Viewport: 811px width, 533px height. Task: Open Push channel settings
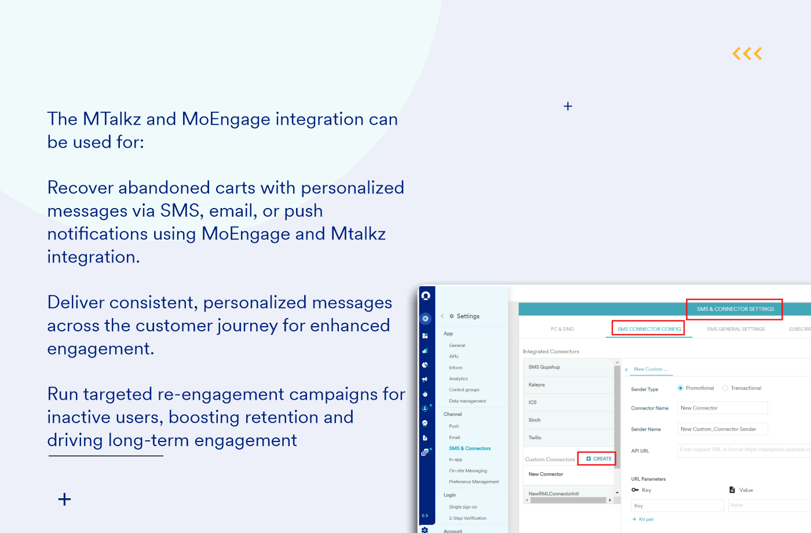point(454,426)
